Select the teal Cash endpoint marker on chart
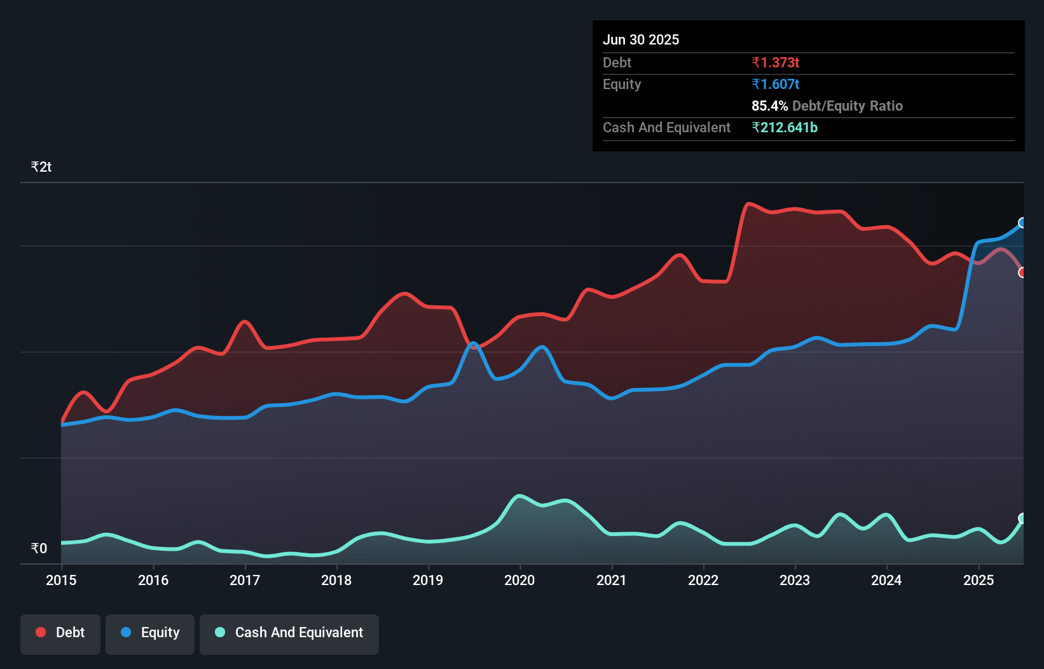This screenshot has height=669, width=1044. [x=1022, y=518]
